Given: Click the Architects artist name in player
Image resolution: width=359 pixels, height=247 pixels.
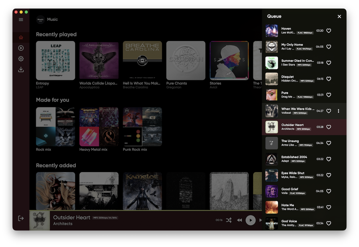Looking at the screenshot, I should (x=63, y=224).
